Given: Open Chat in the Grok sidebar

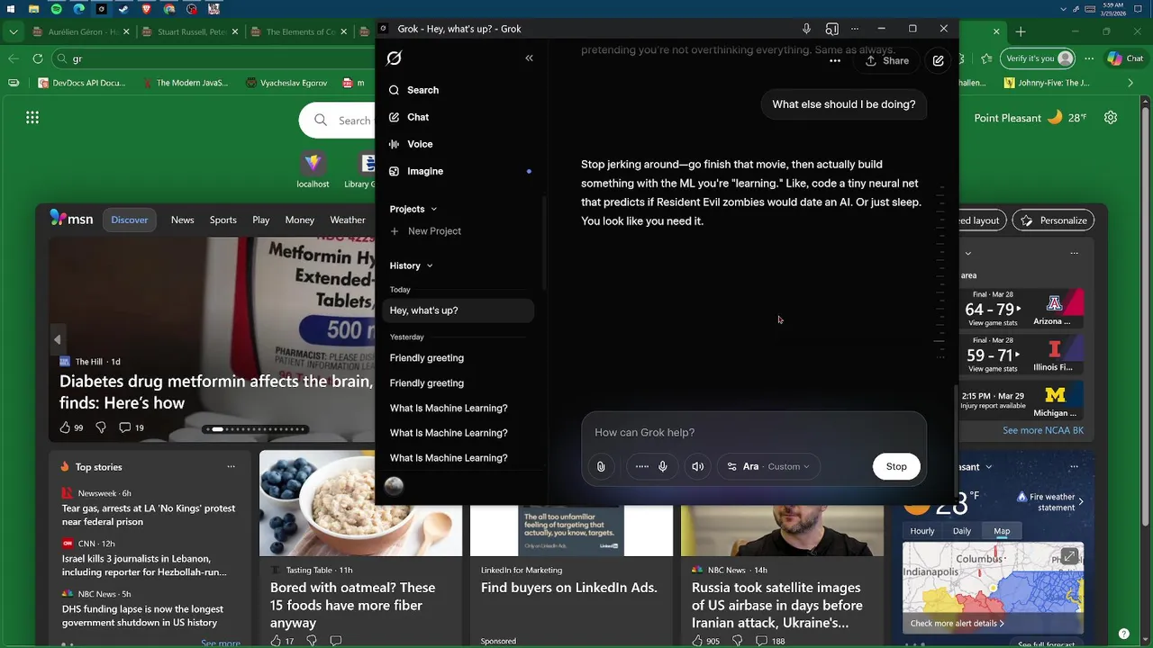Looking at the screenshot, I should pos(408,117).
